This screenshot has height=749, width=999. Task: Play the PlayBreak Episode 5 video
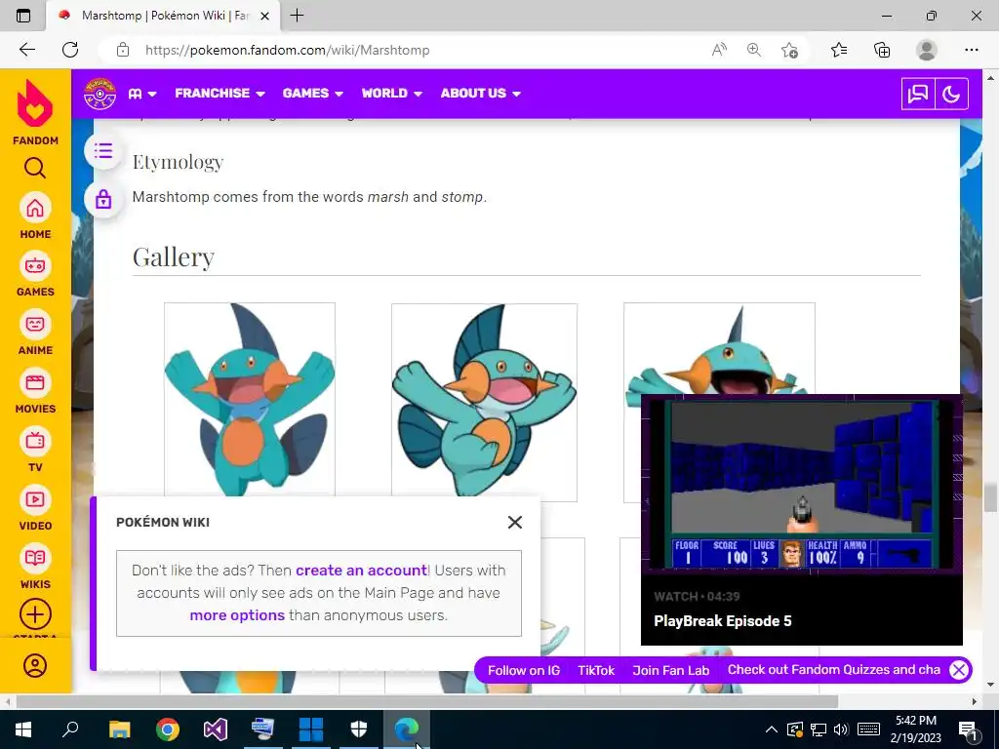click(x=802, y=485)
